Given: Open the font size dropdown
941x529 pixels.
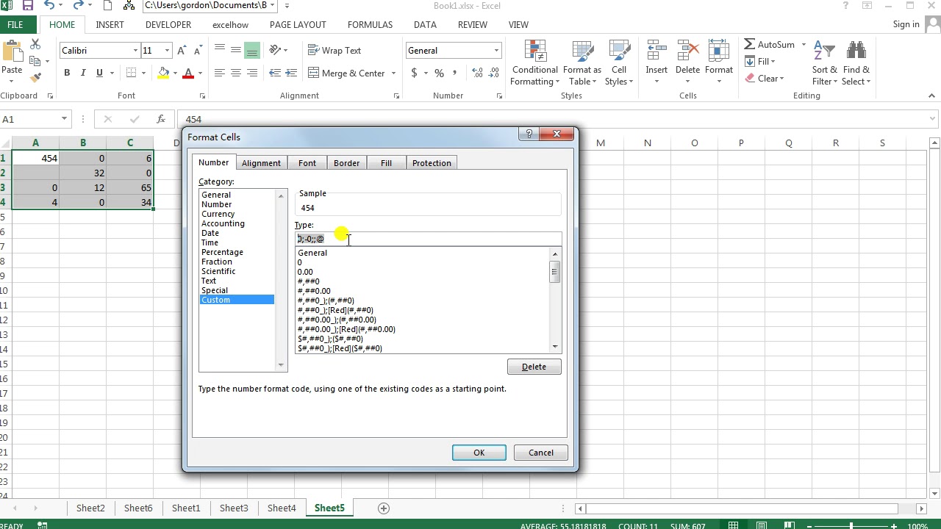Looking at the screenshot, I should pos(167,50).
